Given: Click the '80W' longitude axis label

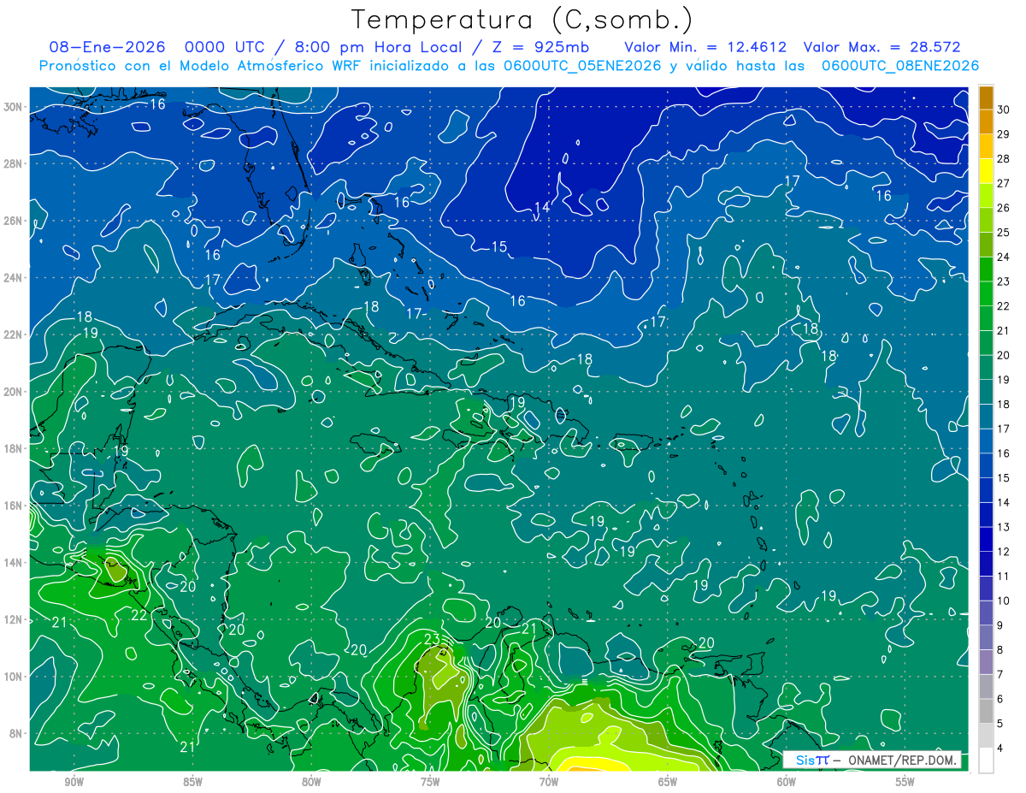Looking at the screenshot, I should click(x=311, y=782).
